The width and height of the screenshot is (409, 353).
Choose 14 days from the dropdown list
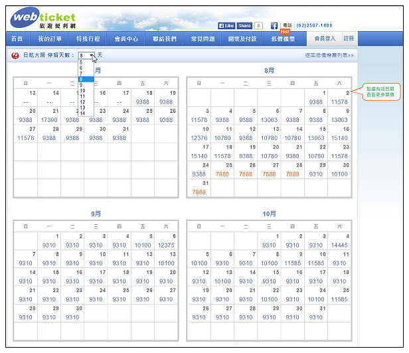[82, 113]
